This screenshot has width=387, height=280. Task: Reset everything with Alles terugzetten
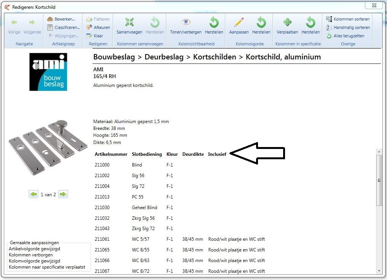pyautogui.click(x=345, y=36)
